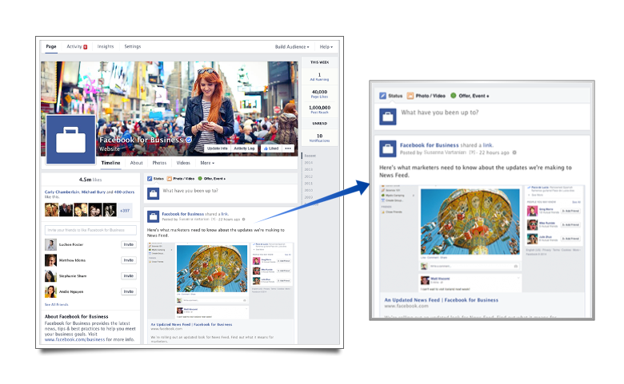Screen dimensions: 624x384
Task: Invite Luchen Foster to like the page
Action: pos(128,244)
